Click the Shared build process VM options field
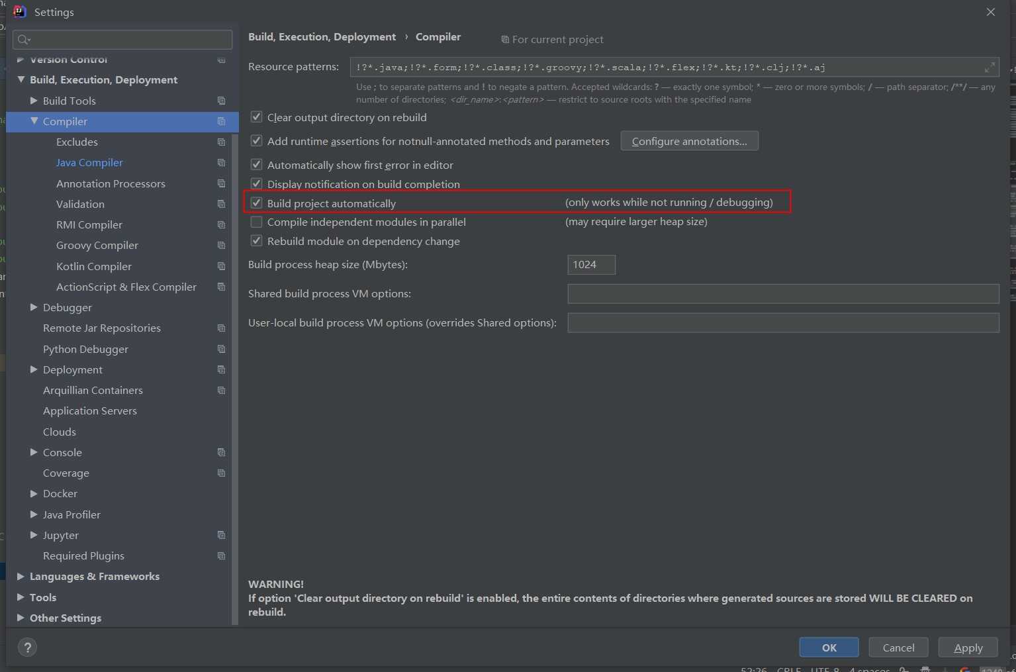This screenshot has width=1016, height=672. 783,294
